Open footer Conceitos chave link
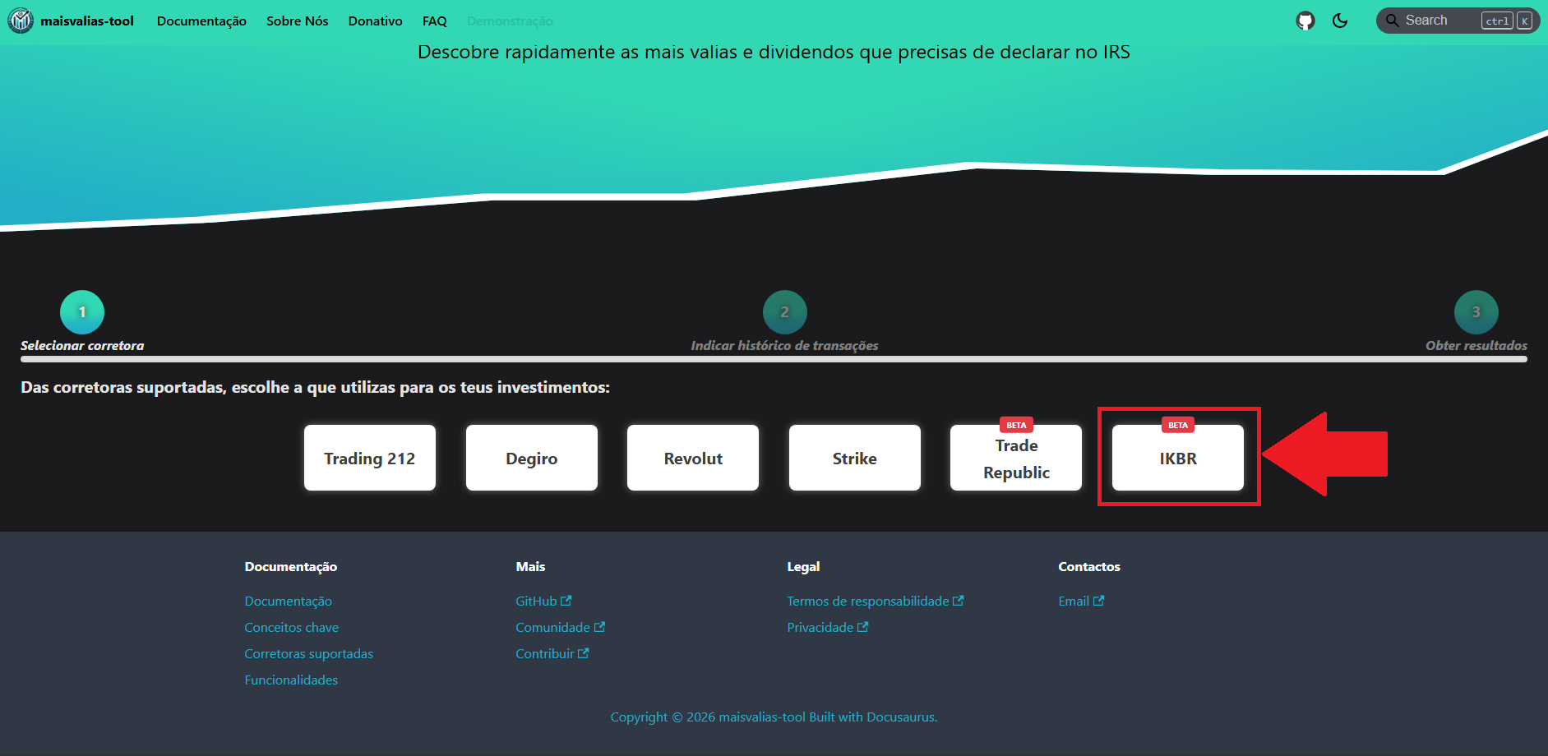This screenshot has height=756, width=1548. point(292,628)
